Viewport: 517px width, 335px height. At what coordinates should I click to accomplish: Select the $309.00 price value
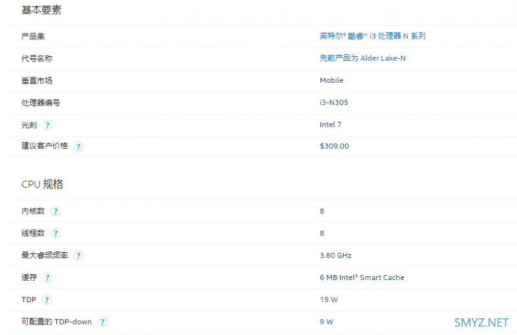point(334,146)
